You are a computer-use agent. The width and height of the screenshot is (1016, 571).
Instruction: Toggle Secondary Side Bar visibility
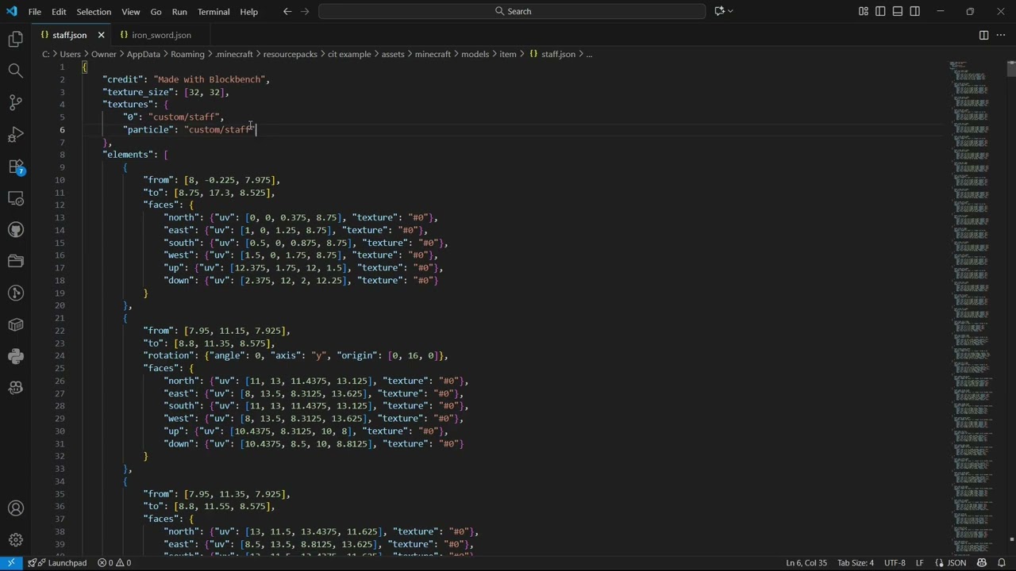915,11
